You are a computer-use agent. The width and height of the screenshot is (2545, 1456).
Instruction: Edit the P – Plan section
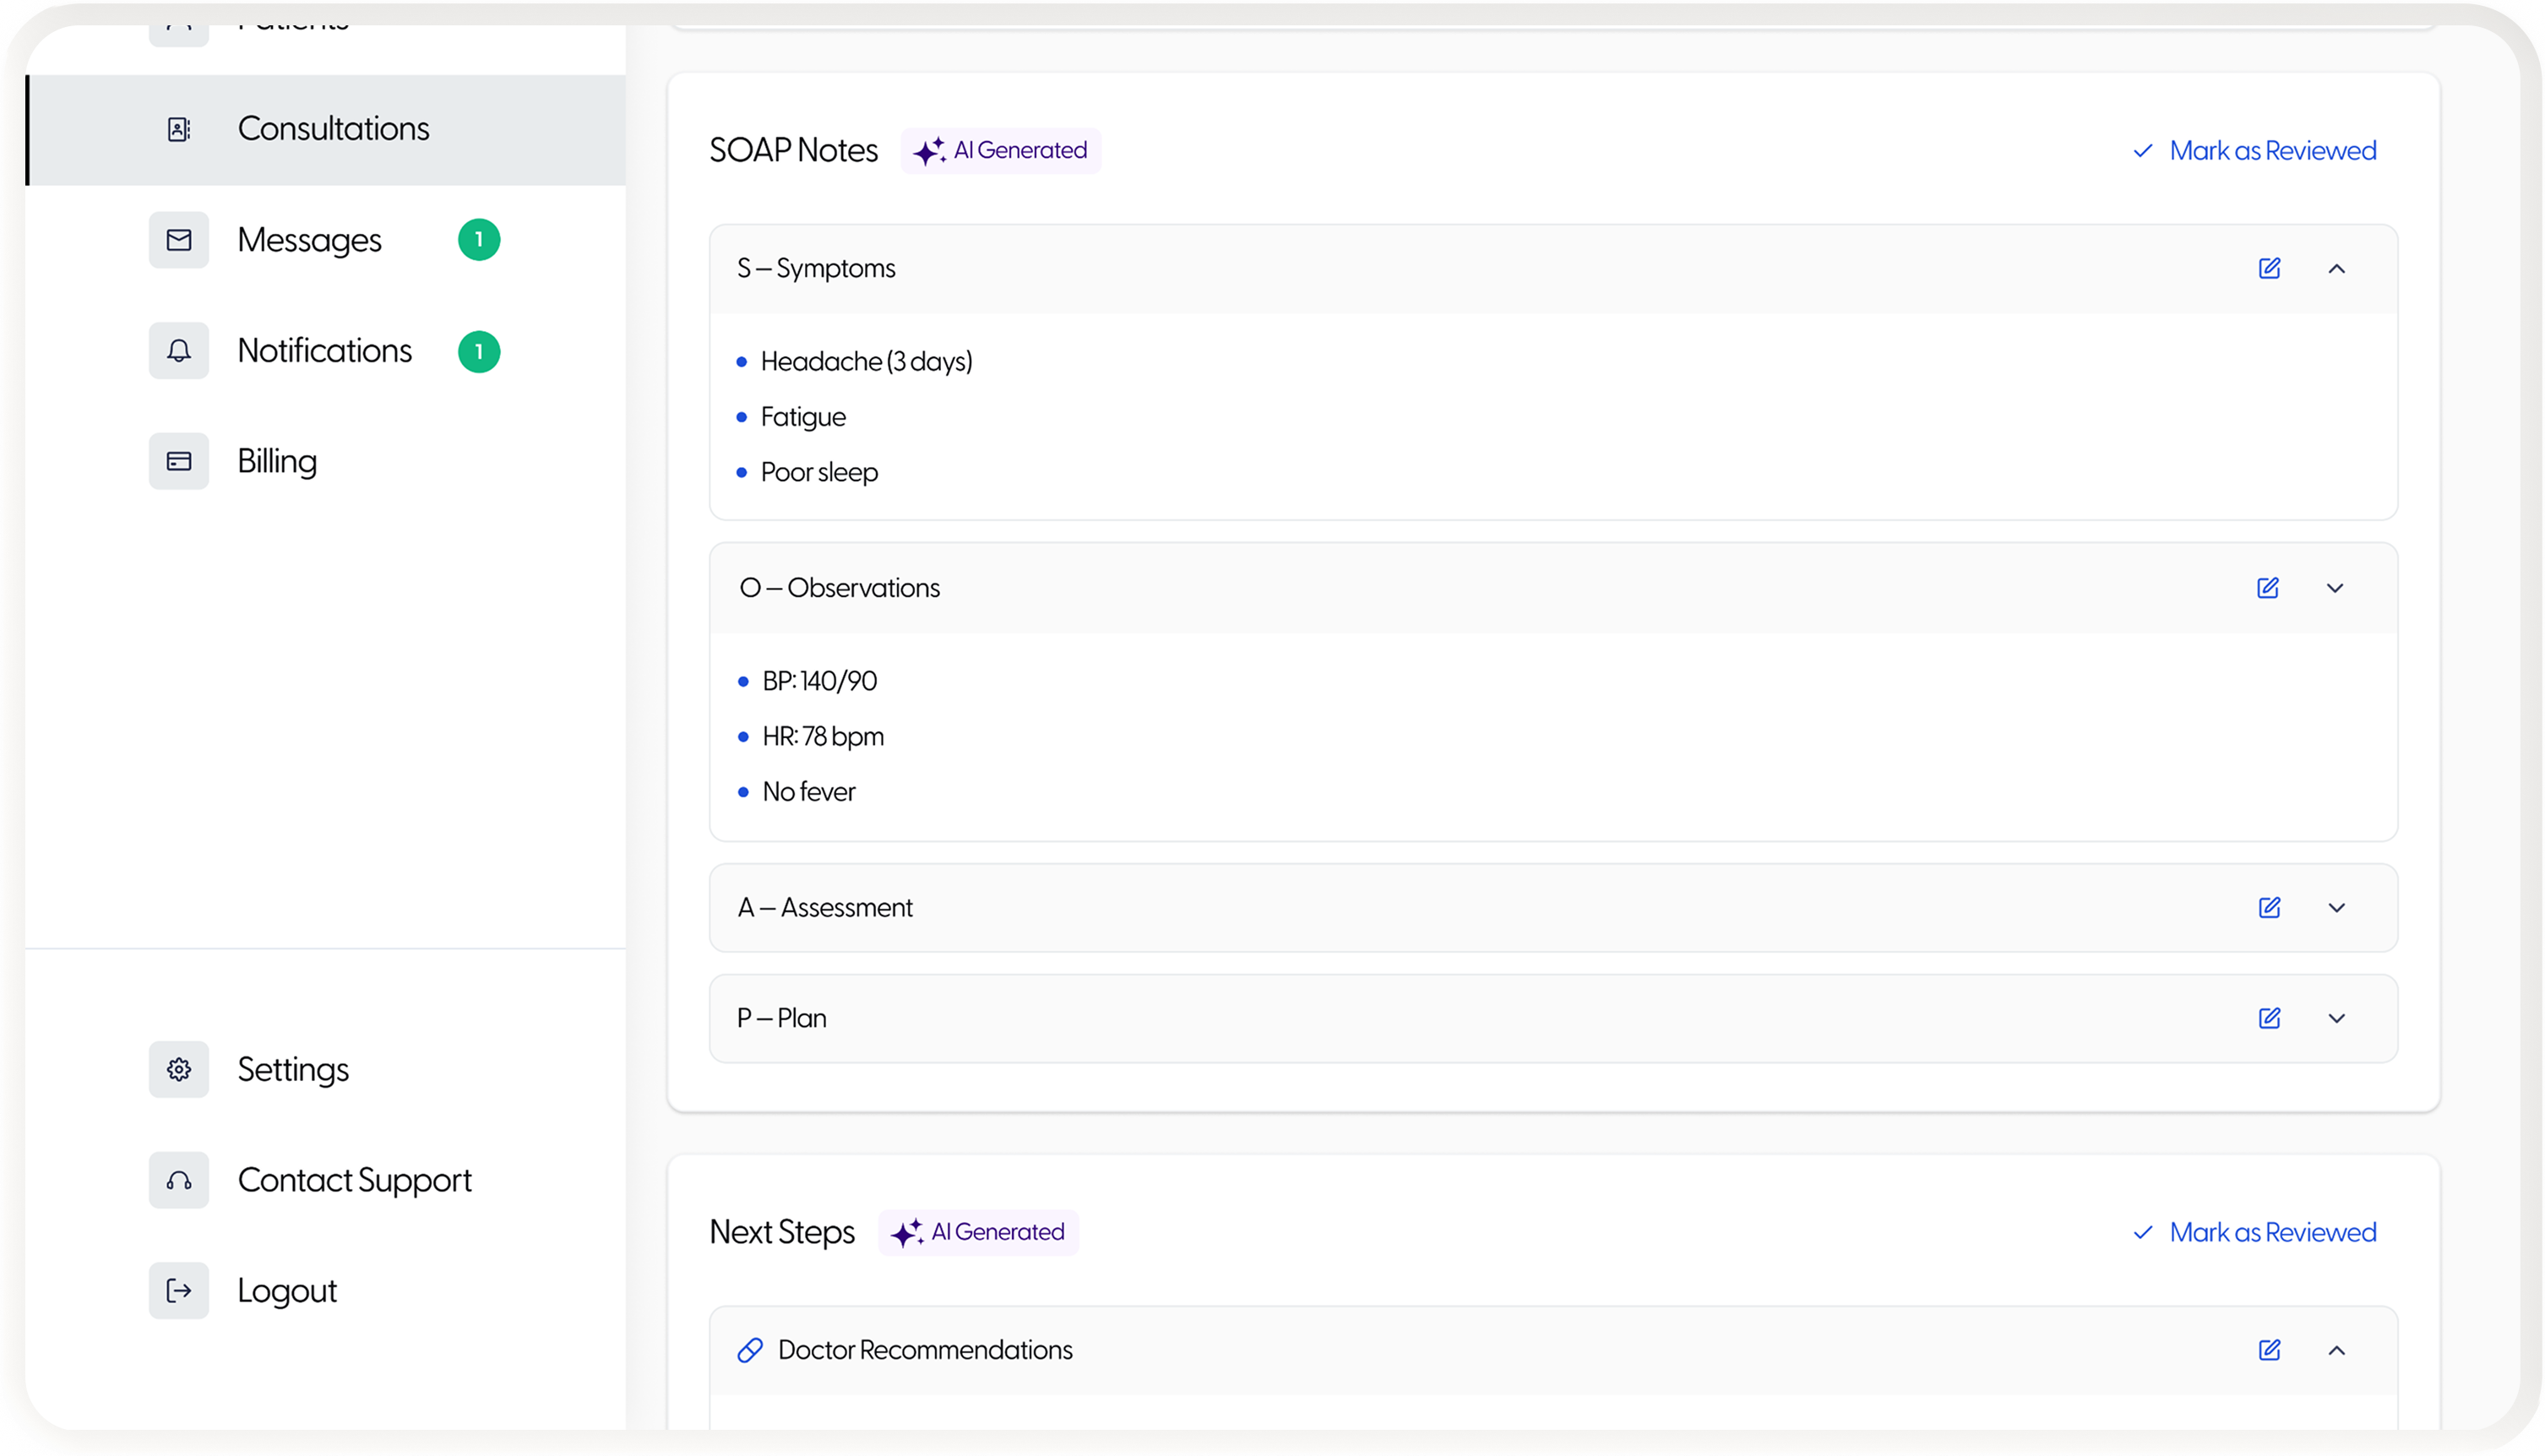[2270, 1018]
